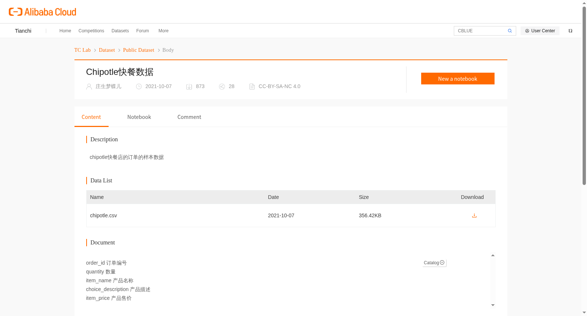Viewport: 587px width, 316px height.
Task: Click the license document icon
Action: point(252,87)
